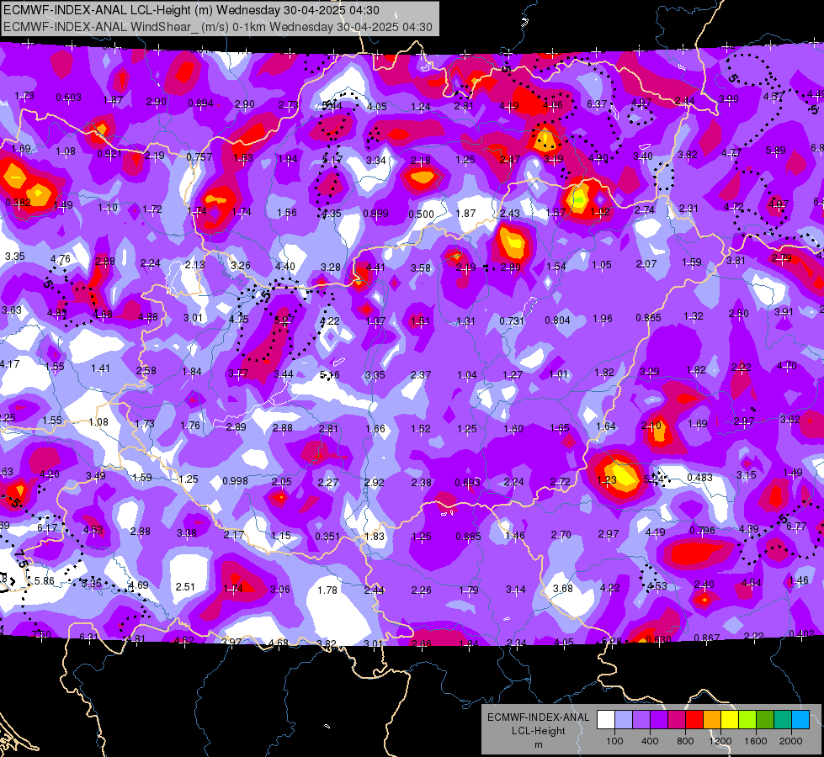Click the wind shear value 0.731
The height and width of the screenshot is (757, 824).
[x=512, y=321]
